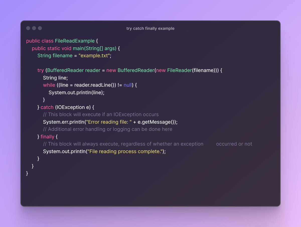301x227 pixels.
Task: Click the 'System.err.println("Error reading file: "' line
Action: (x=110, y=122)
